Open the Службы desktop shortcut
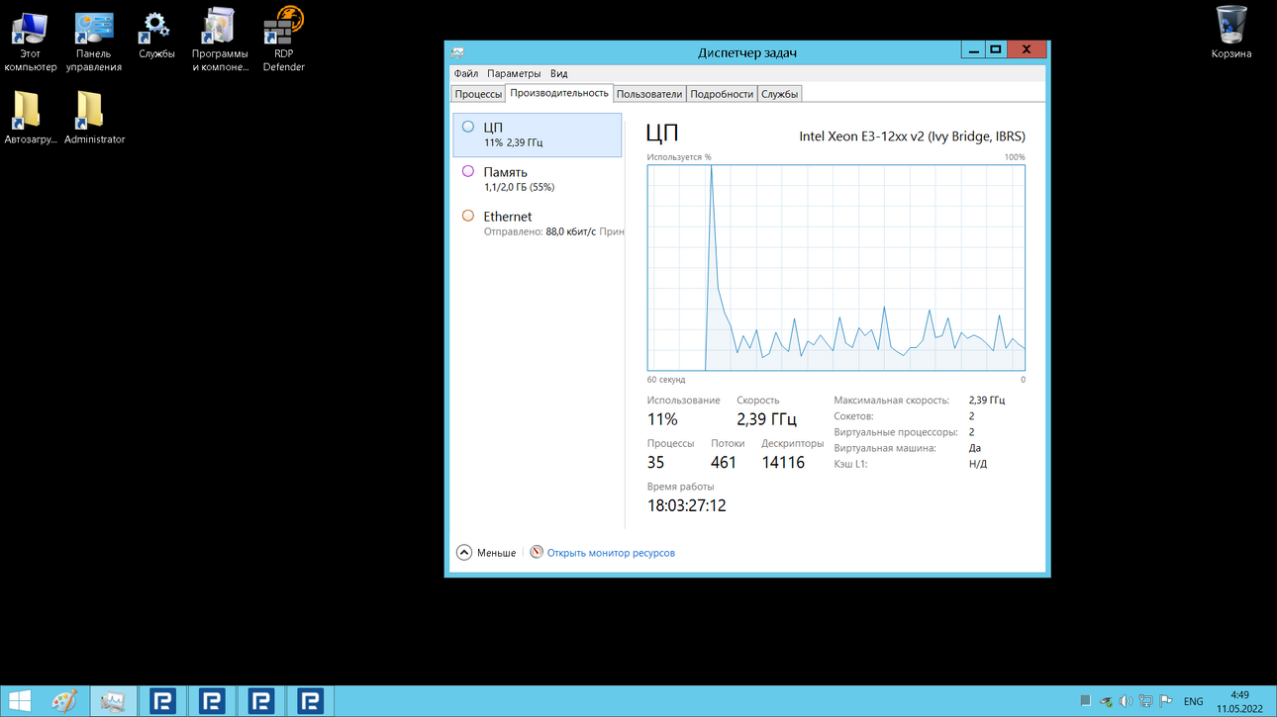Screen dimensions: 1277x717 [x=156, y=36]
